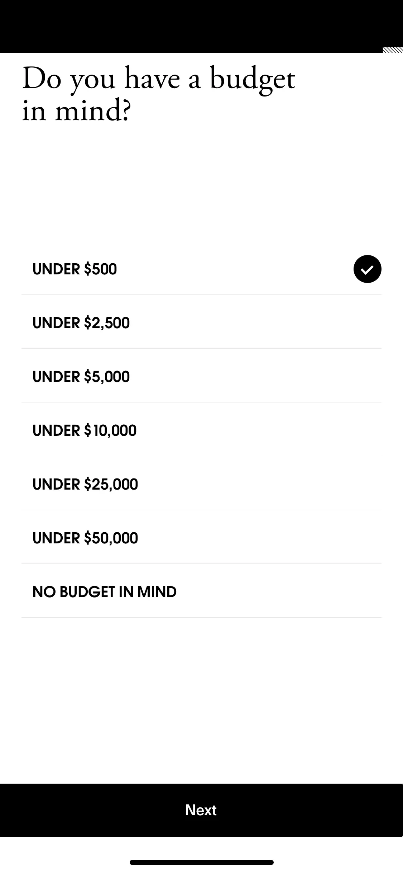Click the hatched unfilled progress bar segment

pyautogui.click(x=393, y=50)
